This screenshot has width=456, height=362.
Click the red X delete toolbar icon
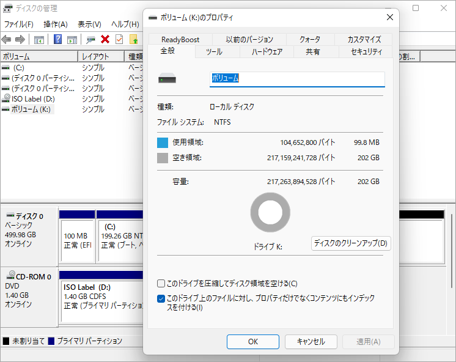pyautogui.click(x=105, y=40)
